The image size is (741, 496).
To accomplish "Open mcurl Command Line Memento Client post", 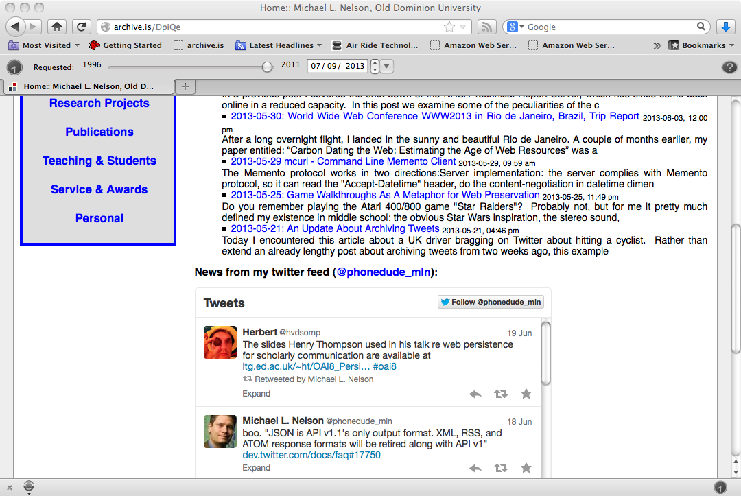I will (343, 161).
